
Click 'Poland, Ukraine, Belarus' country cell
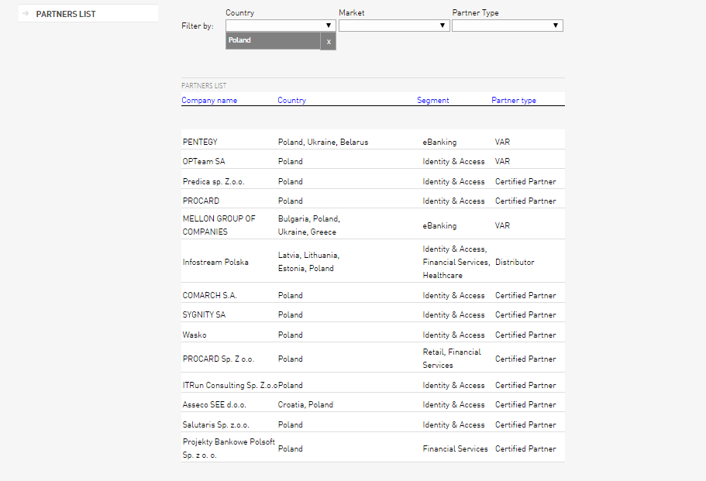coord(323,142)
